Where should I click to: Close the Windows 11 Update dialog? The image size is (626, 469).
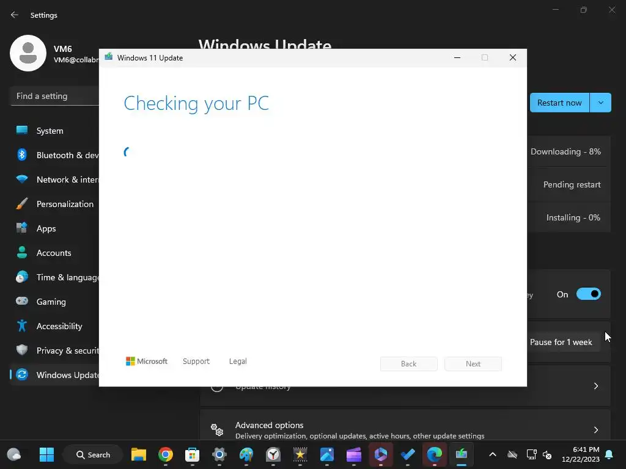pos(513,58)
